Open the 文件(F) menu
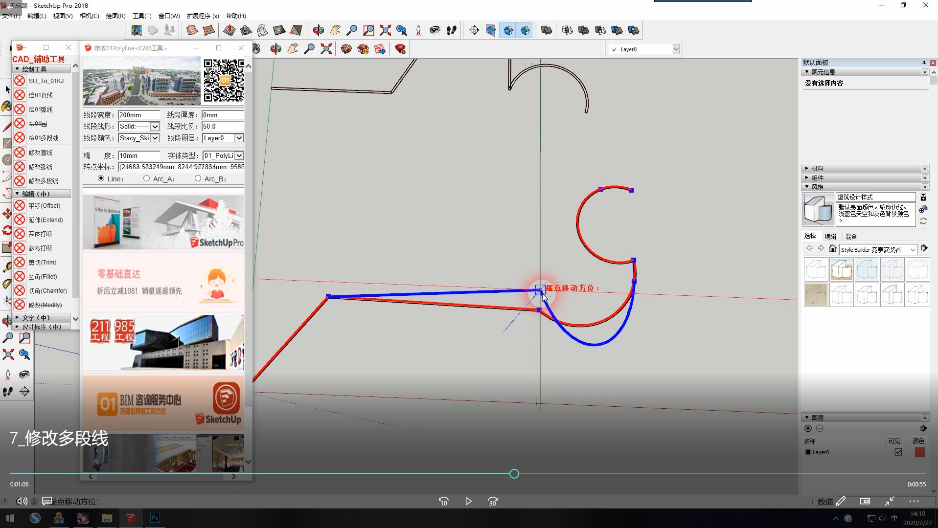The height and width of the screenshot is (528, 938). [x=11, y=16]
